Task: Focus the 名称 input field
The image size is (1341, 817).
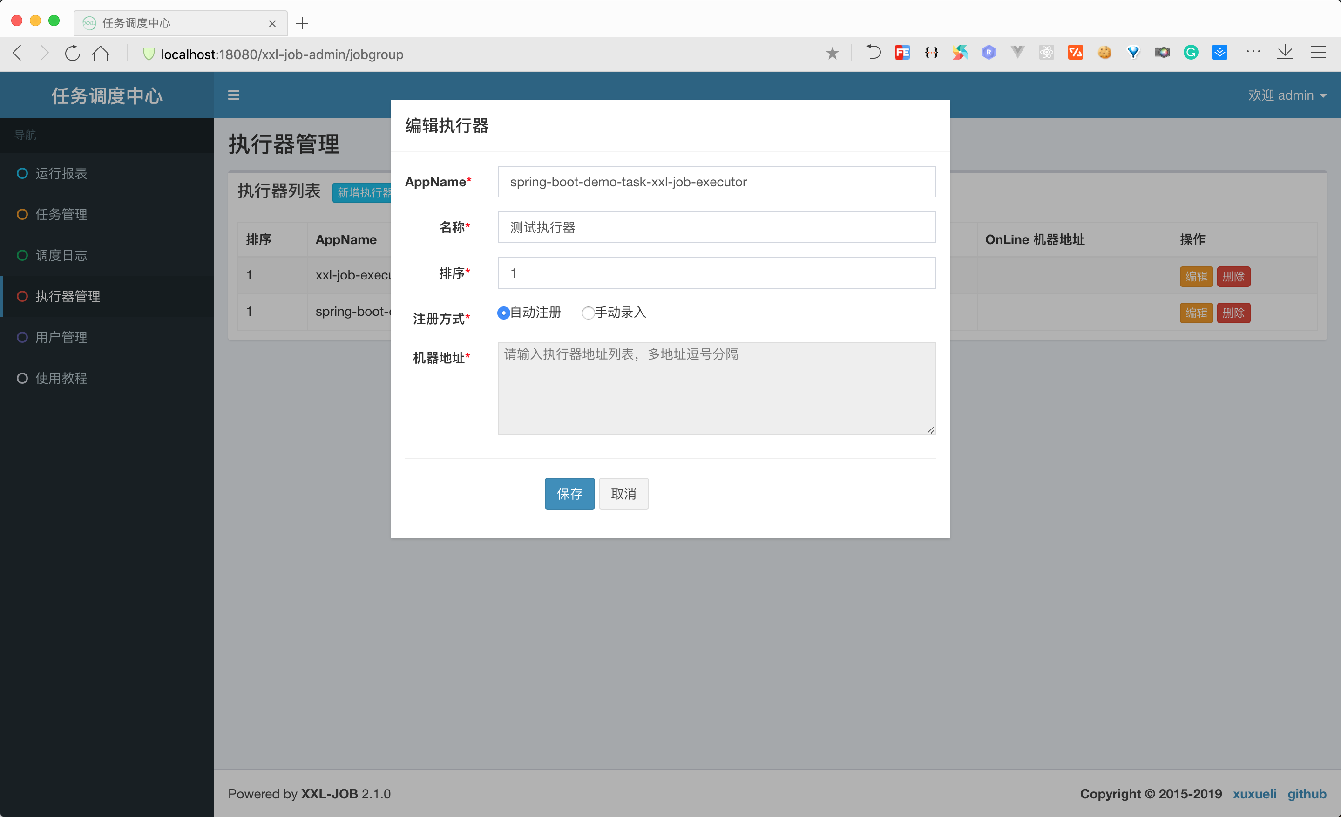Action: coord(716,227)
